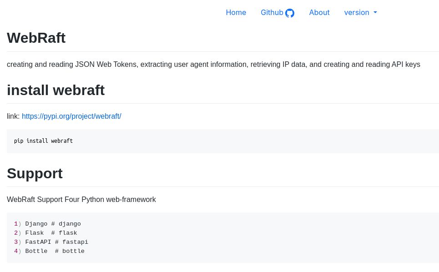Image resolution: width=439 pixels, height=272 pixels.
Task: Click the Four Python web-framework sentence
Action: pyautogui.click(x=81, y=200)
